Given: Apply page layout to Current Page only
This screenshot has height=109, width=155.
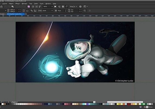Looking at the screenshot, I should click(x=35, y=11).
